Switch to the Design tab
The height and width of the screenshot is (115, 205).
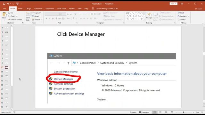point(29,9)
